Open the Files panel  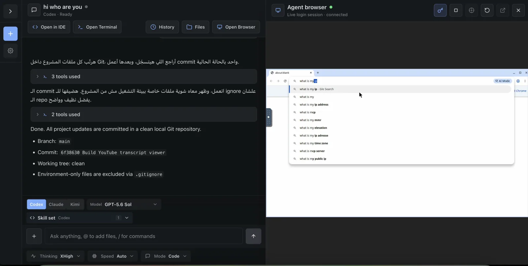click(195, 27)
